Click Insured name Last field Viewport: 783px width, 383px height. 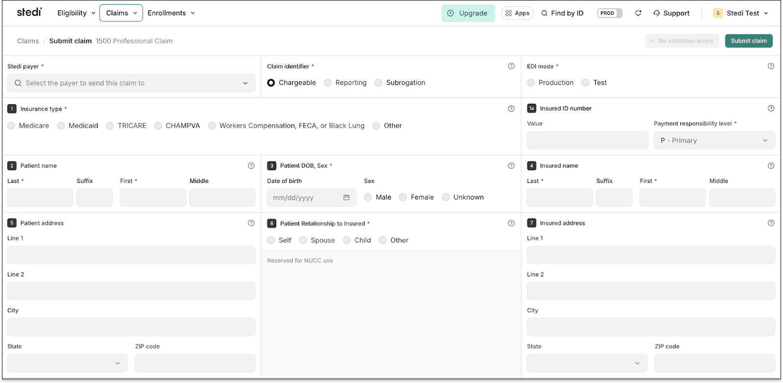560,198
